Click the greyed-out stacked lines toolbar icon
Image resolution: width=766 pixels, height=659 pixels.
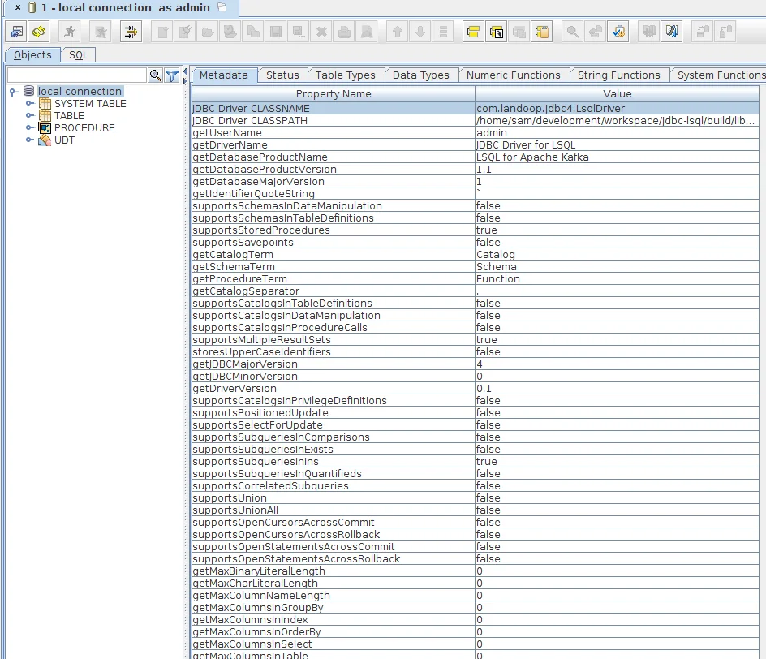pos(443,32)
